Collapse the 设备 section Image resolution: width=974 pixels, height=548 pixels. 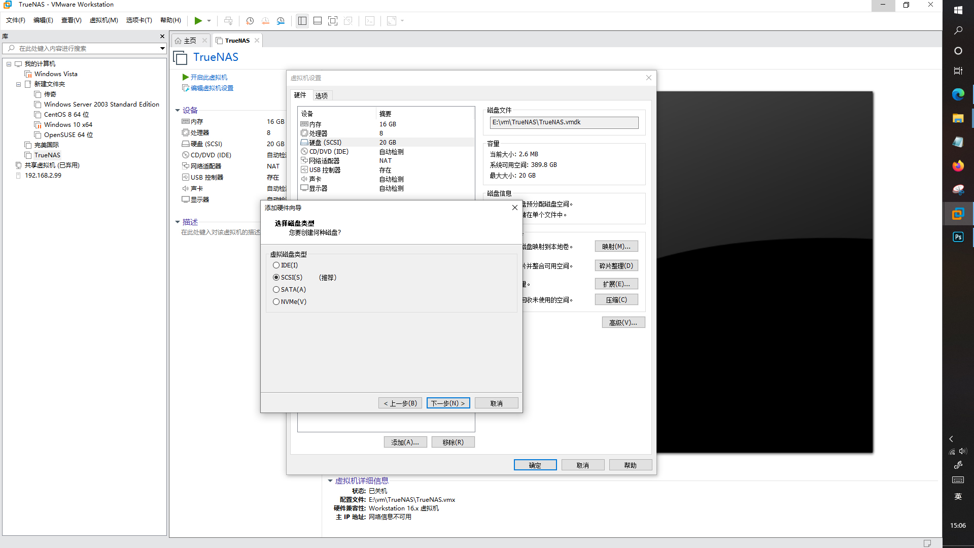[x=178, y=111]
